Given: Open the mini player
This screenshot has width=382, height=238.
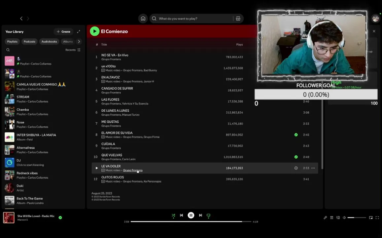Looking at the screenshot, I should pos(371,218).
